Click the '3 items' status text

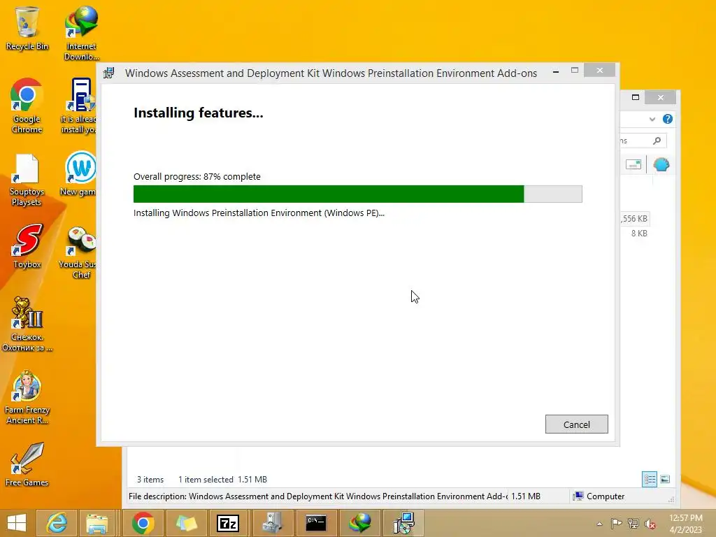150,480
